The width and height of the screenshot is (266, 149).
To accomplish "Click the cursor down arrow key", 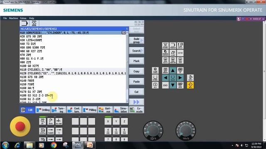I will (x=173, y=85).
